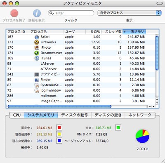Screen dimensions: 165x163
Task: Click the 989.15 MB inactive value
Action: (x=45, y=141)
